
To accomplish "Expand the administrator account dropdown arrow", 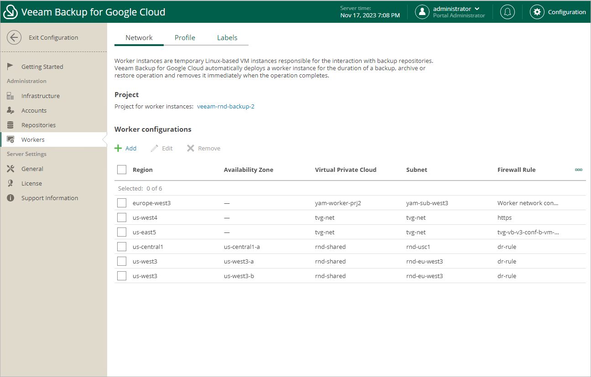I will click(477, 9).
